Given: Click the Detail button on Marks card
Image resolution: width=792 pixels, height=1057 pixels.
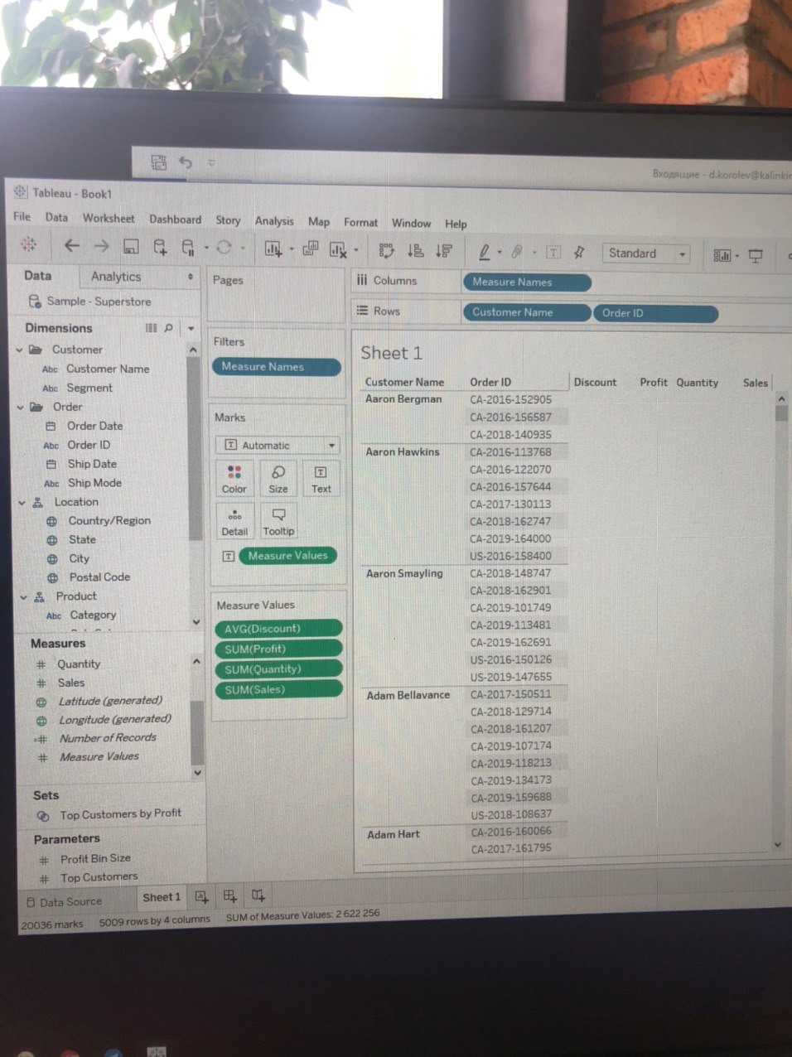Looking at the screenshot, I should (x=234, y=522).
